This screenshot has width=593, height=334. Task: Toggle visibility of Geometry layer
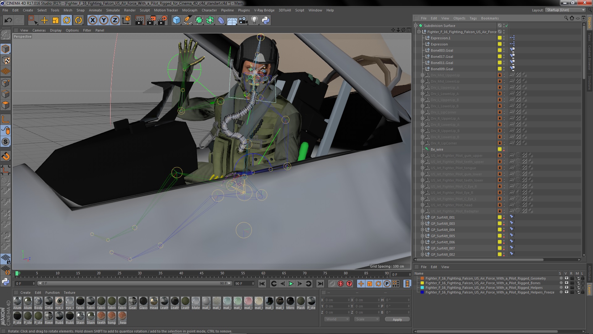point(566,278)
